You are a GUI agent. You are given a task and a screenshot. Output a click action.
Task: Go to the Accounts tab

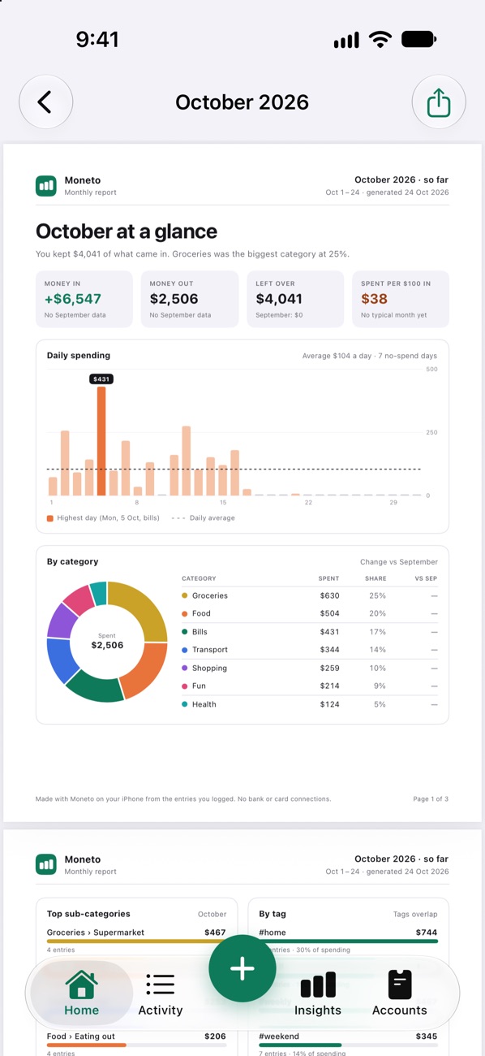[399, 993]
